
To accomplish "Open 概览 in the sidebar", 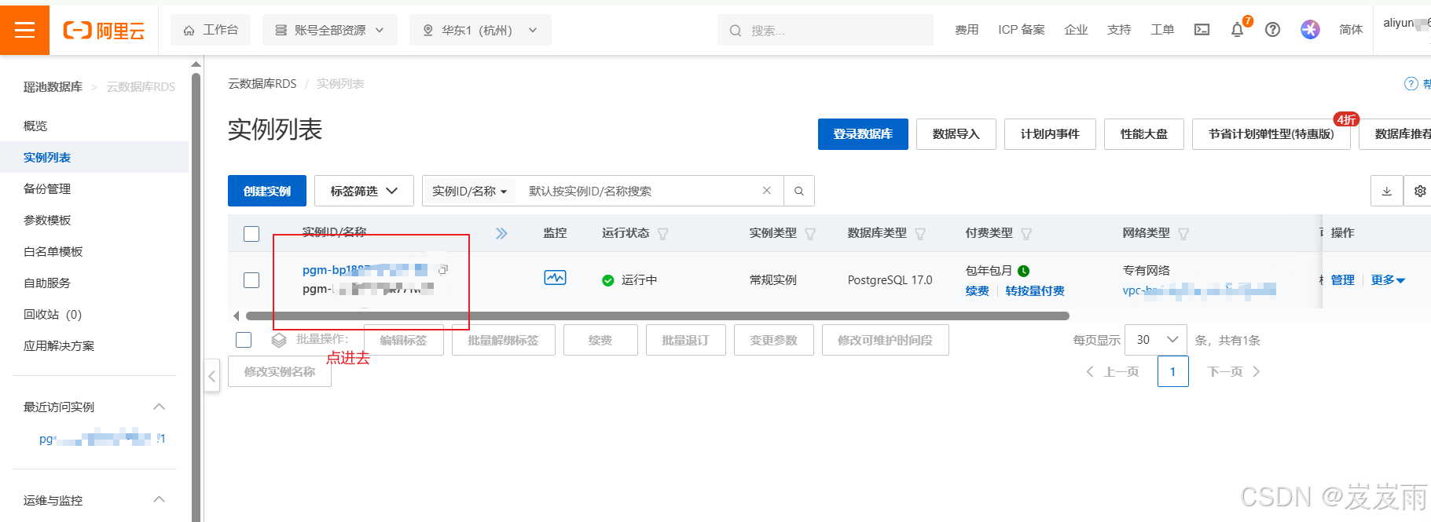I will (x=35, y=126).
